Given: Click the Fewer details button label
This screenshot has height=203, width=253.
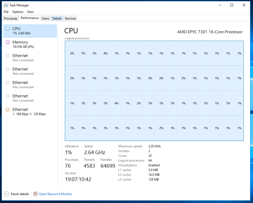Looking at the screenshot, I should pyautogui.click(x=20, y=194).
